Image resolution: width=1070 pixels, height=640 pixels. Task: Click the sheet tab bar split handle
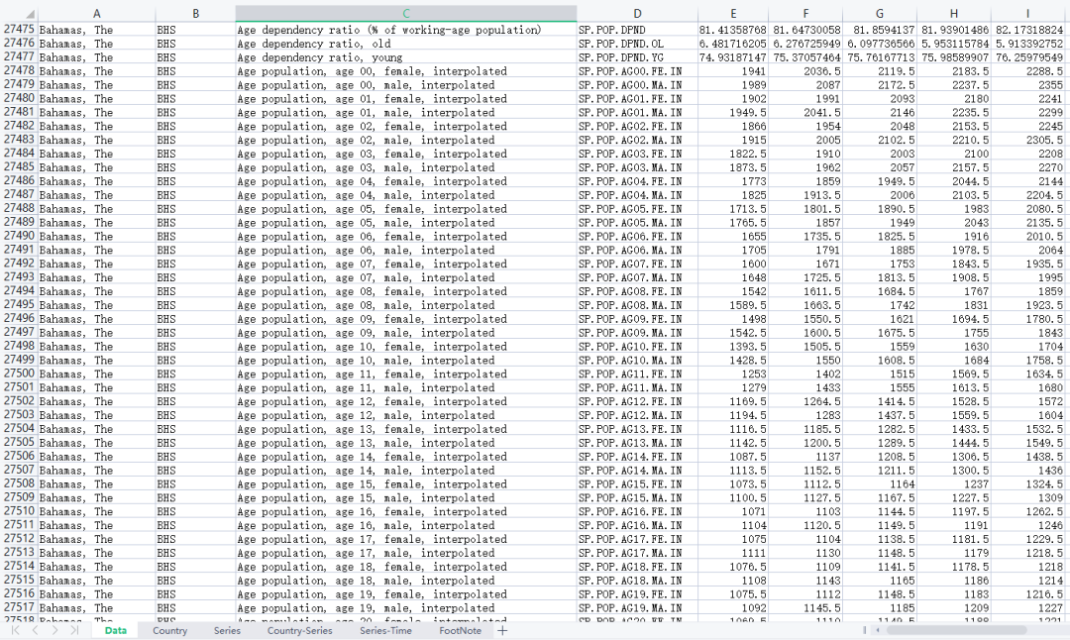coord(864,630)
